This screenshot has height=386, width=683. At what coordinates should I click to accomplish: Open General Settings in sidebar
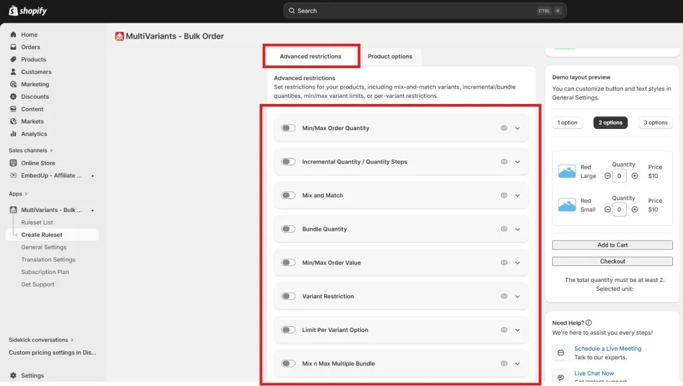(x=43, y=247)
